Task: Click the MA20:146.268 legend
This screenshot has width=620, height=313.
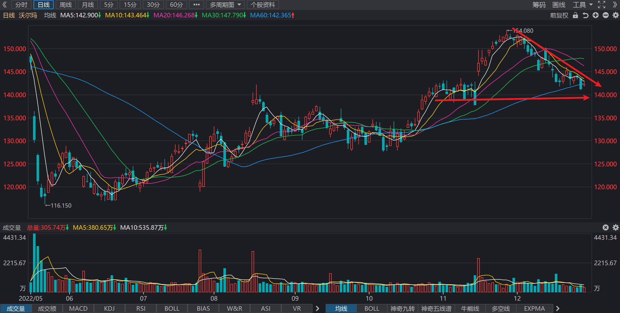Action: 176,15
